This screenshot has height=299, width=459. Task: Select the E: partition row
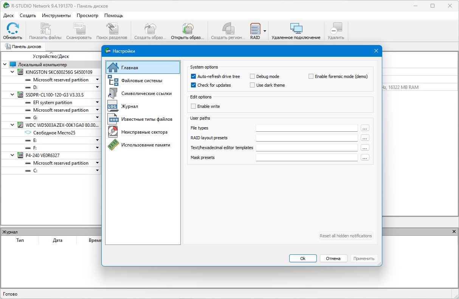pos(51,140)
